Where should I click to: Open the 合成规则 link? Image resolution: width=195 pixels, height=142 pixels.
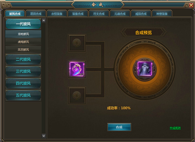pos(175,128)
